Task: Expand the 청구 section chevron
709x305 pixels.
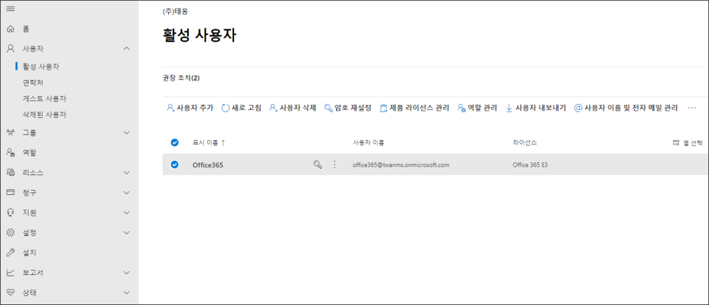Action: (x=126, y=193)
